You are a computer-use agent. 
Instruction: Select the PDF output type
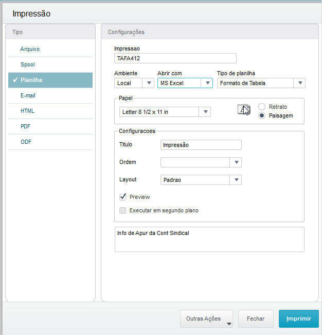26,126
